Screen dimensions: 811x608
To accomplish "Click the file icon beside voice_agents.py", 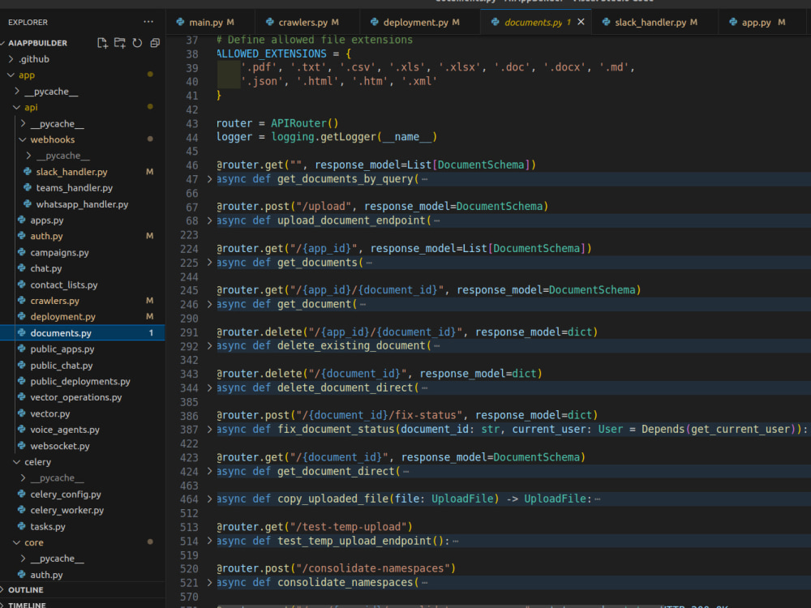I will (22, 429).
